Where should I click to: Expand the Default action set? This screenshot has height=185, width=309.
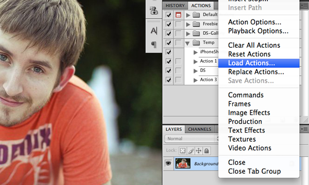188,15
